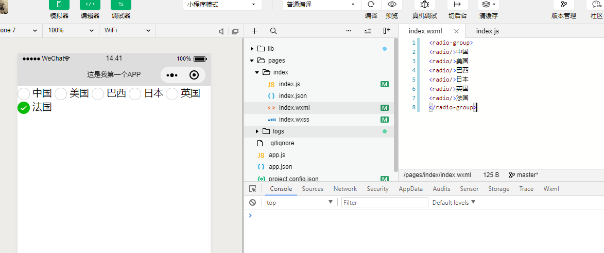604x253 pixels.
Task: Click the 编译 compile refresh icon
Action: [x=371, y=5]
